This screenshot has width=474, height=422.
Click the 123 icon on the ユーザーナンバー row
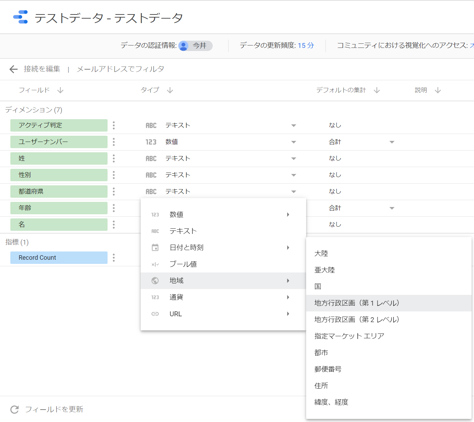pos(151,142)
